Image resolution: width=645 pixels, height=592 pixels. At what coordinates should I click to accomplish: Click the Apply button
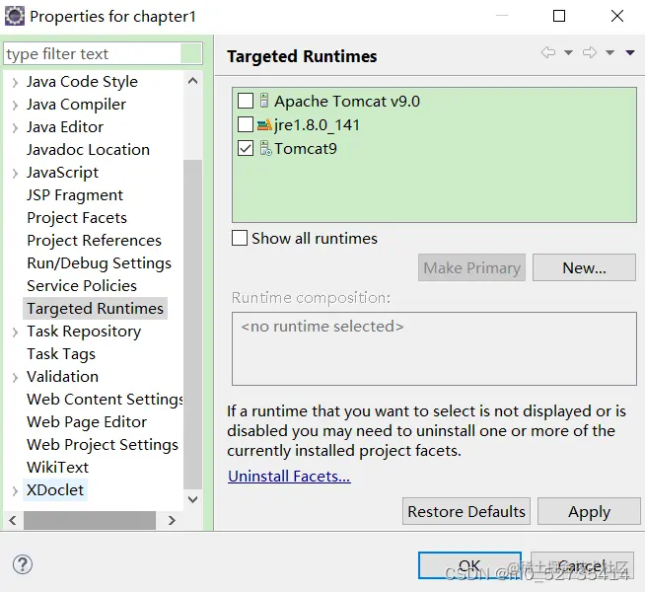pos(589,511)
